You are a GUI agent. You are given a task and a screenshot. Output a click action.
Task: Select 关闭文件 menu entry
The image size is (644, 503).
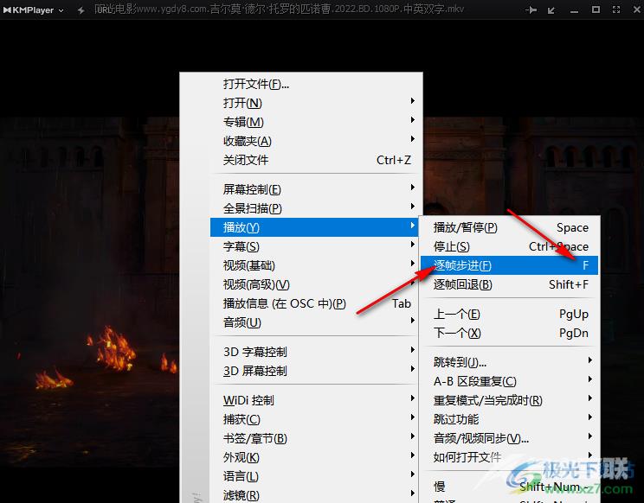pyautogui.click(x=316, y=160)
